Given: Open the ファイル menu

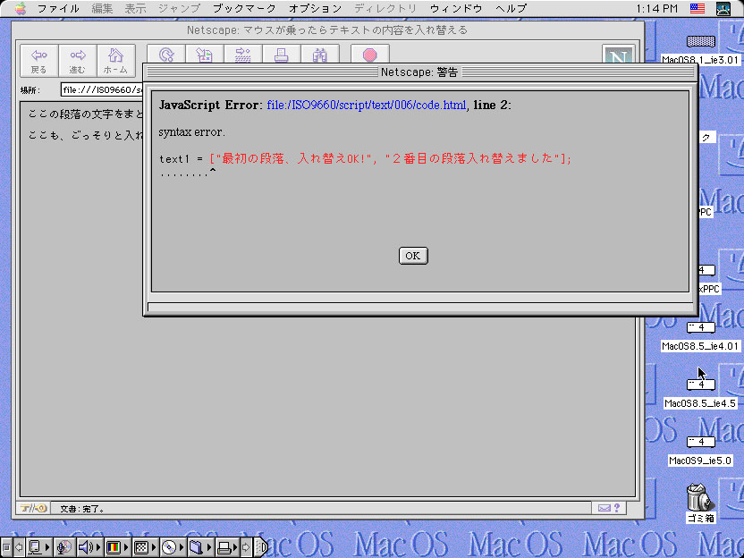Looking at the screenshot, I should [58, 9].
